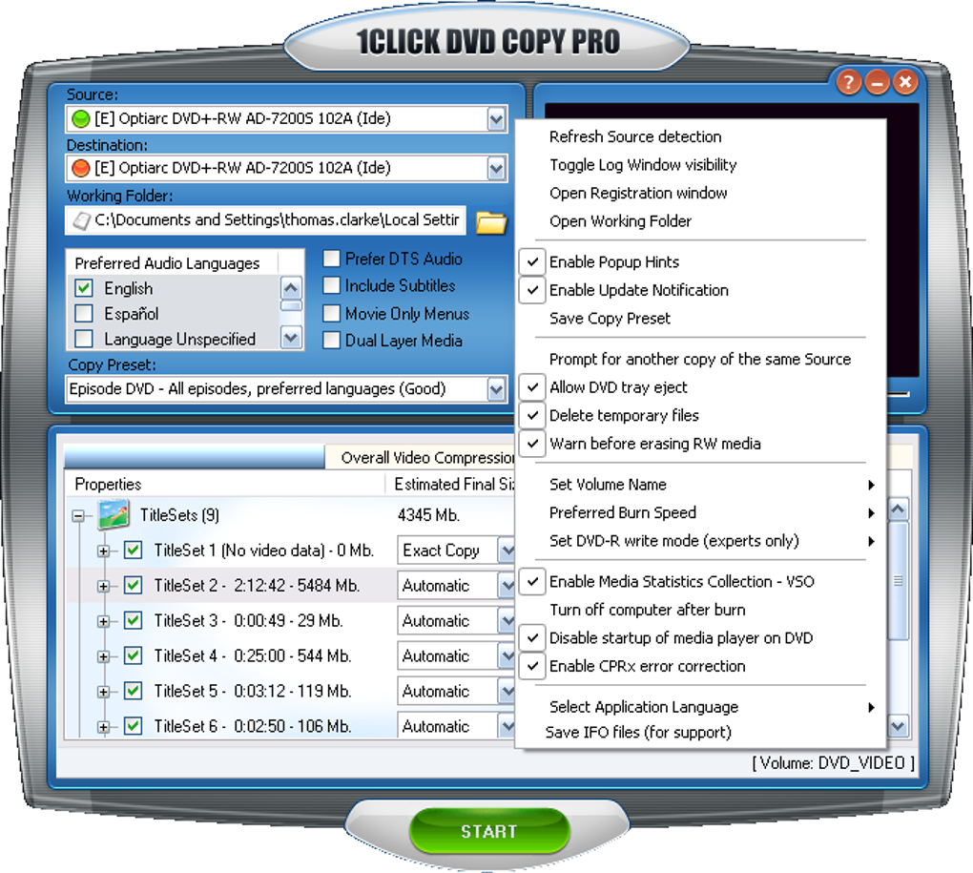The height and width of the screenshot is (873, 973).
Task: Expand the TitleSet 1 tree node
Action: (x=104, y=551)
